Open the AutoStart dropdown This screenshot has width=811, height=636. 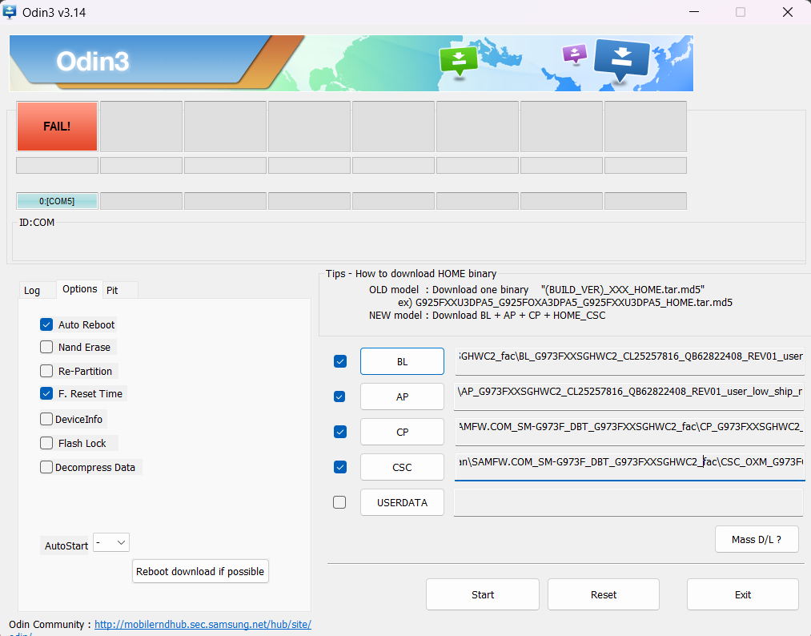click(111, 543)
